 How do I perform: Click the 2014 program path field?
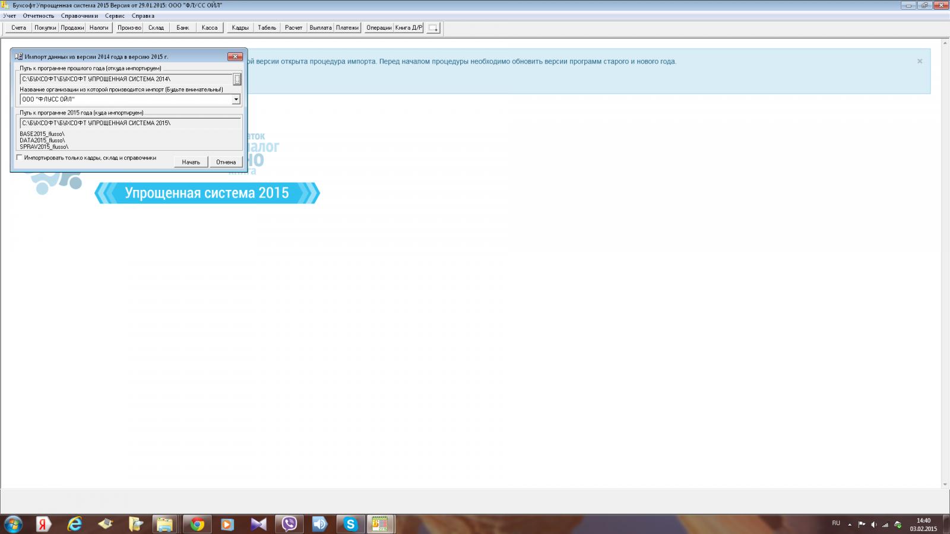pos(126,79)
